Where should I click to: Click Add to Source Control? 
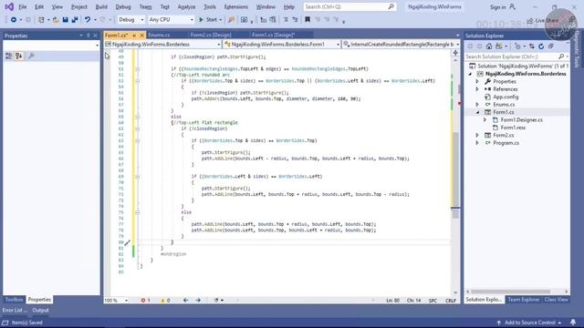[x=529, y=323]
